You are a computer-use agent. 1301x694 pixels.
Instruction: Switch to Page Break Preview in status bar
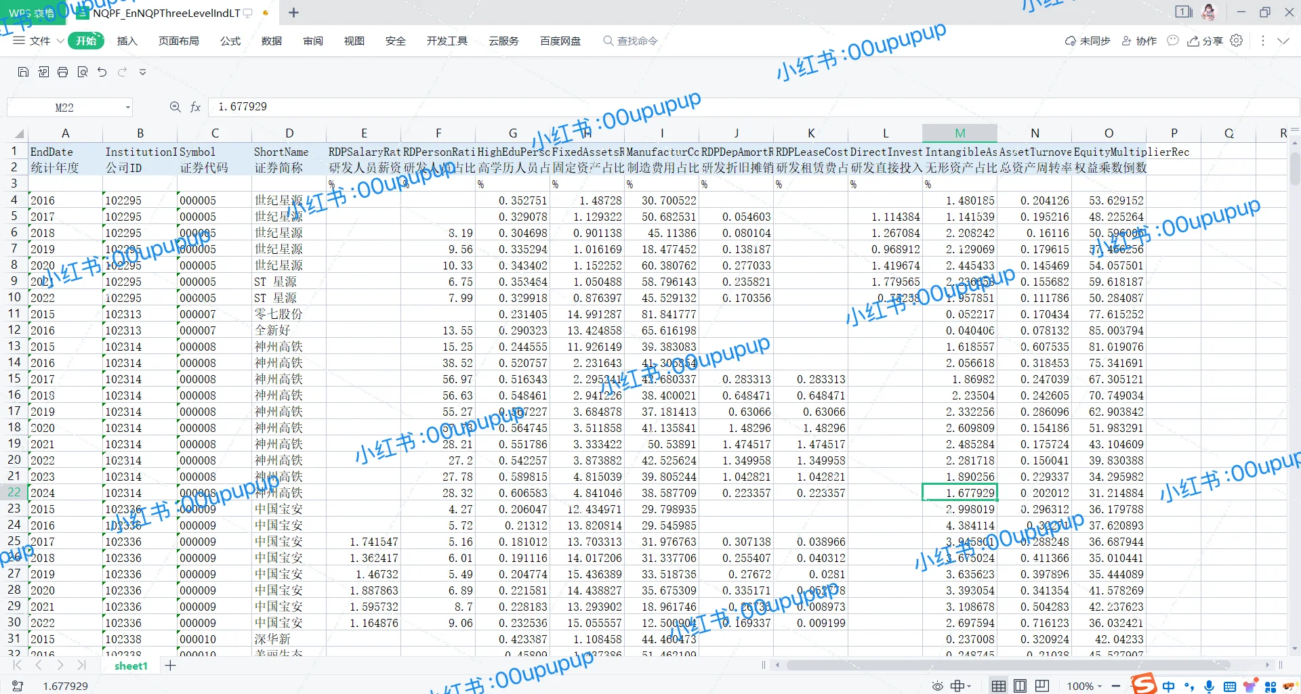[1041, 686]
